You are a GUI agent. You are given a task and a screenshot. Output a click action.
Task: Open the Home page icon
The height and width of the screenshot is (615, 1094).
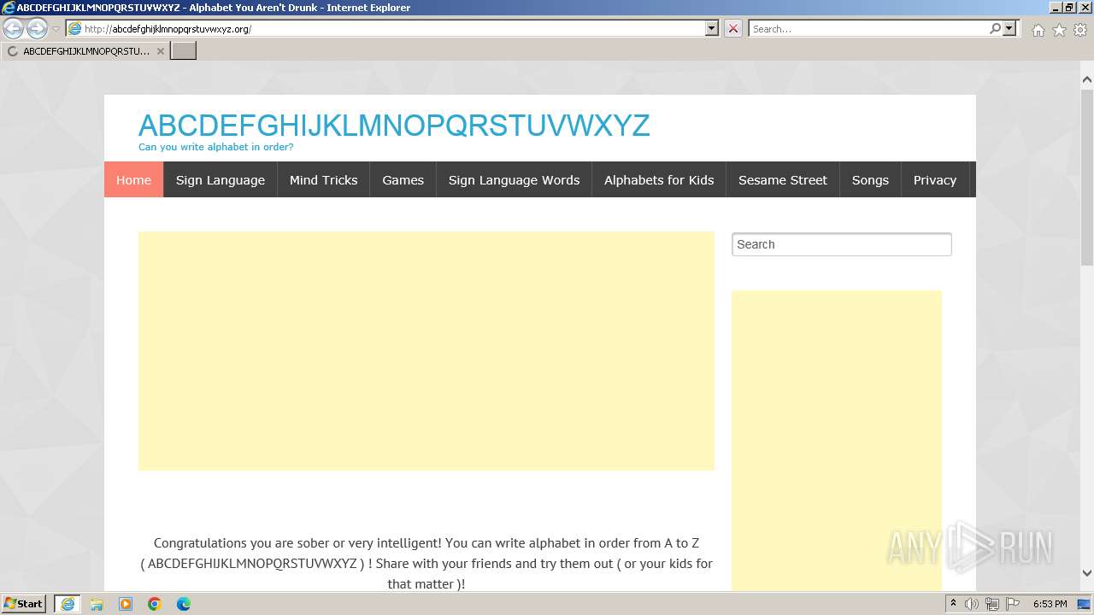pos(1038,30)
